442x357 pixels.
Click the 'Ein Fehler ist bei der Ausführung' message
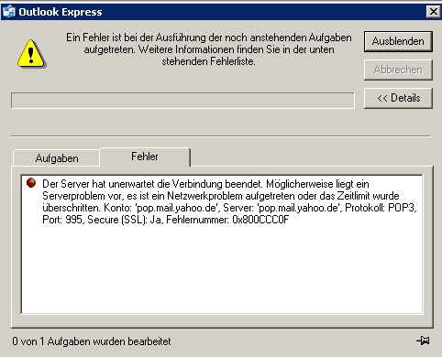click(x=209, y=49)
